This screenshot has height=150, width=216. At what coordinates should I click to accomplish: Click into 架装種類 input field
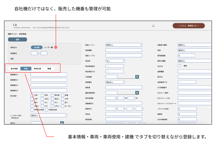(124, 50)
